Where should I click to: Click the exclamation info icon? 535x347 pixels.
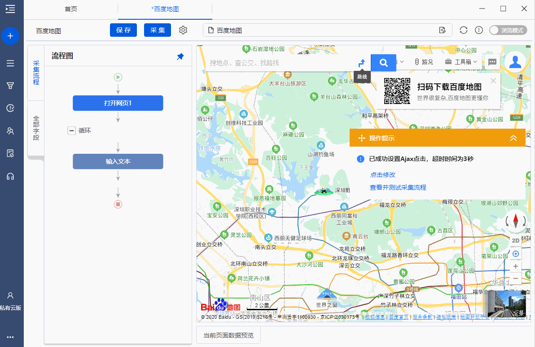pyautogui.click(x=479, y=30)
